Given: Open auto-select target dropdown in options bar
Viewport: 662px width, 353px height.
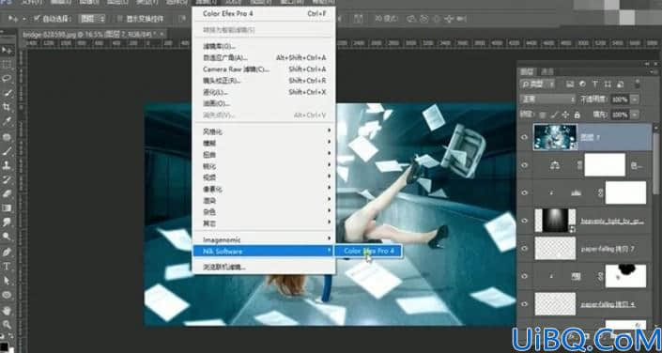Looking at the screenshot, I should 92,19.
